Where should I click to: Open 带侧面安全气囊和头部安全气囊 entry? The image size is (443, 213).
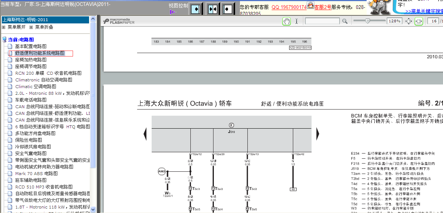[53, 160]
